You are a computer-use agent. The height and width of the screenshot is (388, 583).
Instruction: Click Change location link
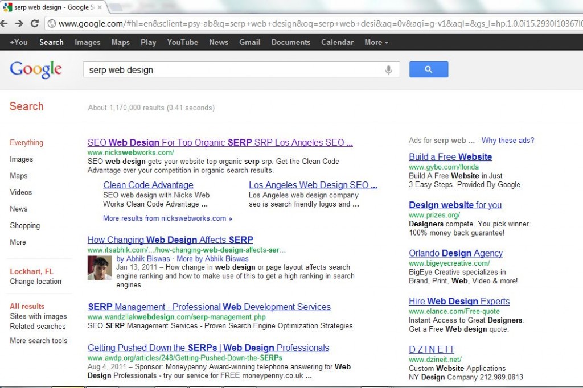pos(36,282)
